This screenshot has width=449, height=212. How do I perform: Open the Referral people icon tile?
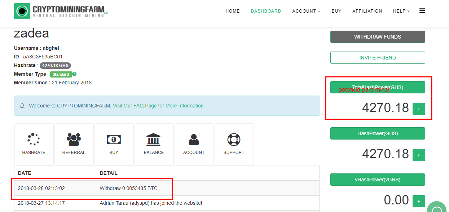(x=74, y=145)
